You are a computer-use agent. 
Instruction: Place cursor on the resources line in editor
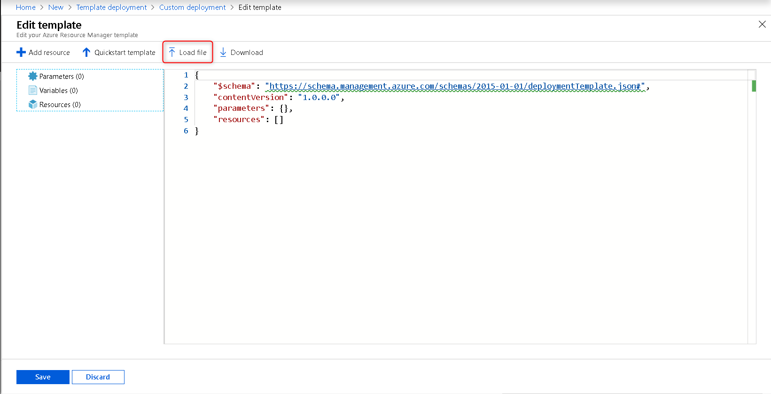pos(248,120)
